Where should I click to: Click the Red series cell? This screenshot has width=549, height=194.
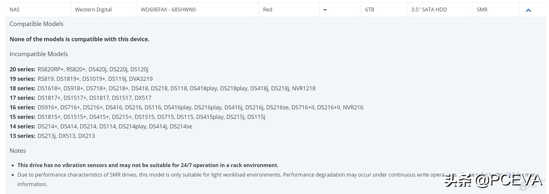tap(268, 10)
